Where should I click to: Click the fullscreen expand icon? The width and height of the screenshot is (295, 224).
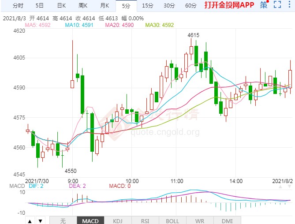[277, 6]
